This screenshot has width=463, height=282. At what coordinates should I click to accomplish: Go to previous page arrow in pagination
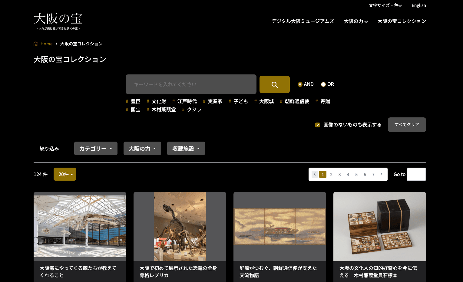[x=315, y=174]
